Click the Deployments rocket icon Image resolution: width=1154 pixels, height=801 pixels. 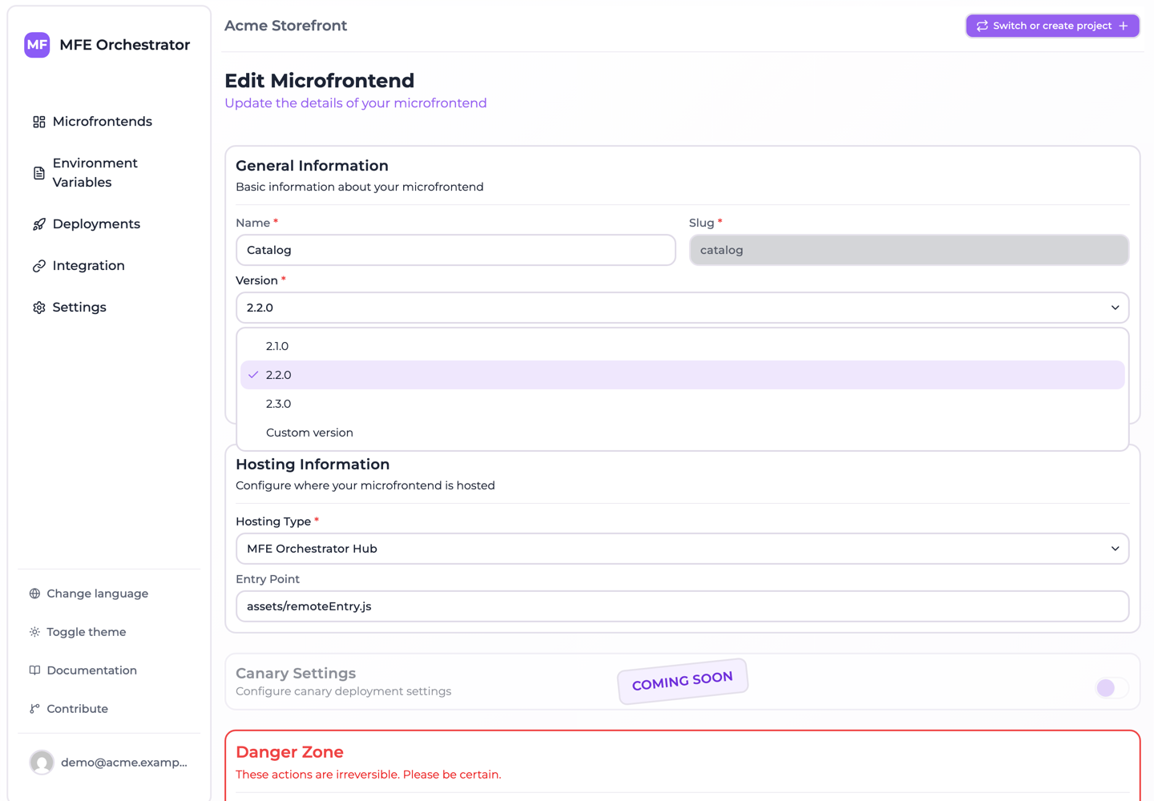pyautogui.click(x=38, y=224)
